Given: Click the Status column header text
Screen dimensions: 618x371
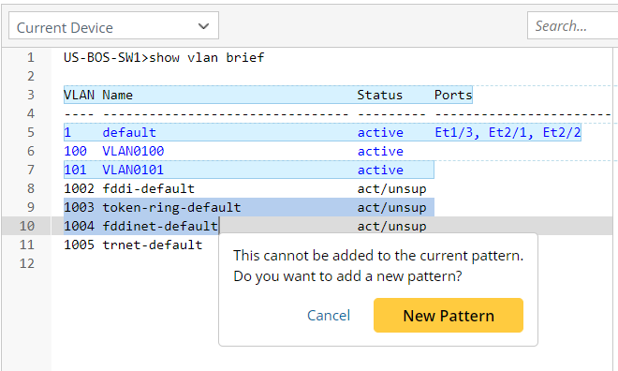Looking at the screenshot, I should [x=380, y=95].
